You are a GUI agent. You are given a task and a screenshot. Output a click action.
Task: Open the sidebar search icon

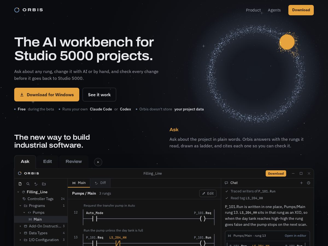pyautogui.click(x=28, y=184)
